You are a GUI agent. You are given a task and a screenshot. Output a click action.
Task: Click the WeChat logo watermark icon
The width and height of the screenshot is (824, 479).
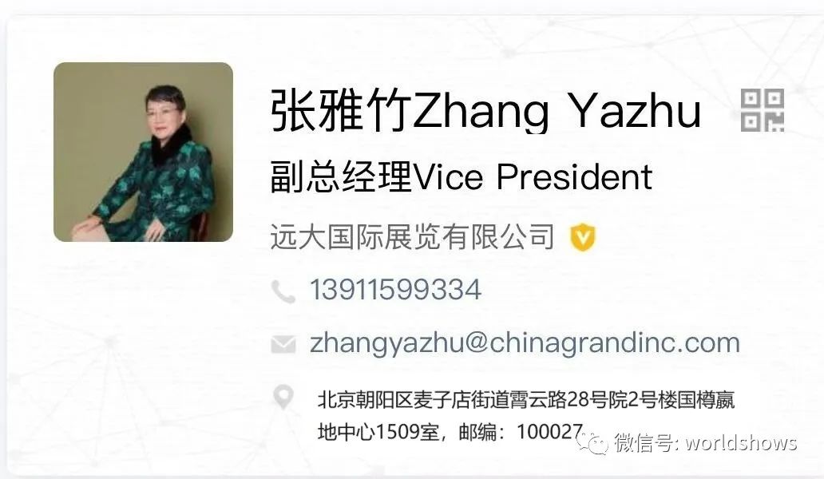click(x=592, y=443)
